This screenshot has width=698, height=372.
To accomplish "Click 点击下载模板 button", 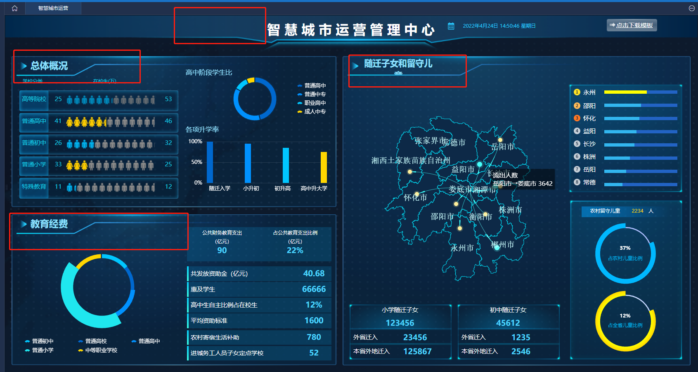I will tap(632, 25).
